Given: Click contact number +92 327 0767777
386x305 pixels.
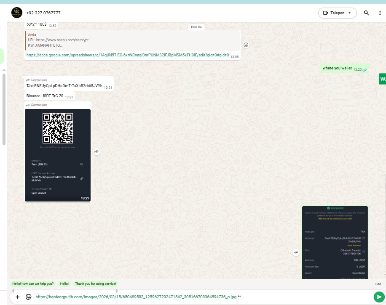Looking at the screenshot, I should click(x=43, y=13).
